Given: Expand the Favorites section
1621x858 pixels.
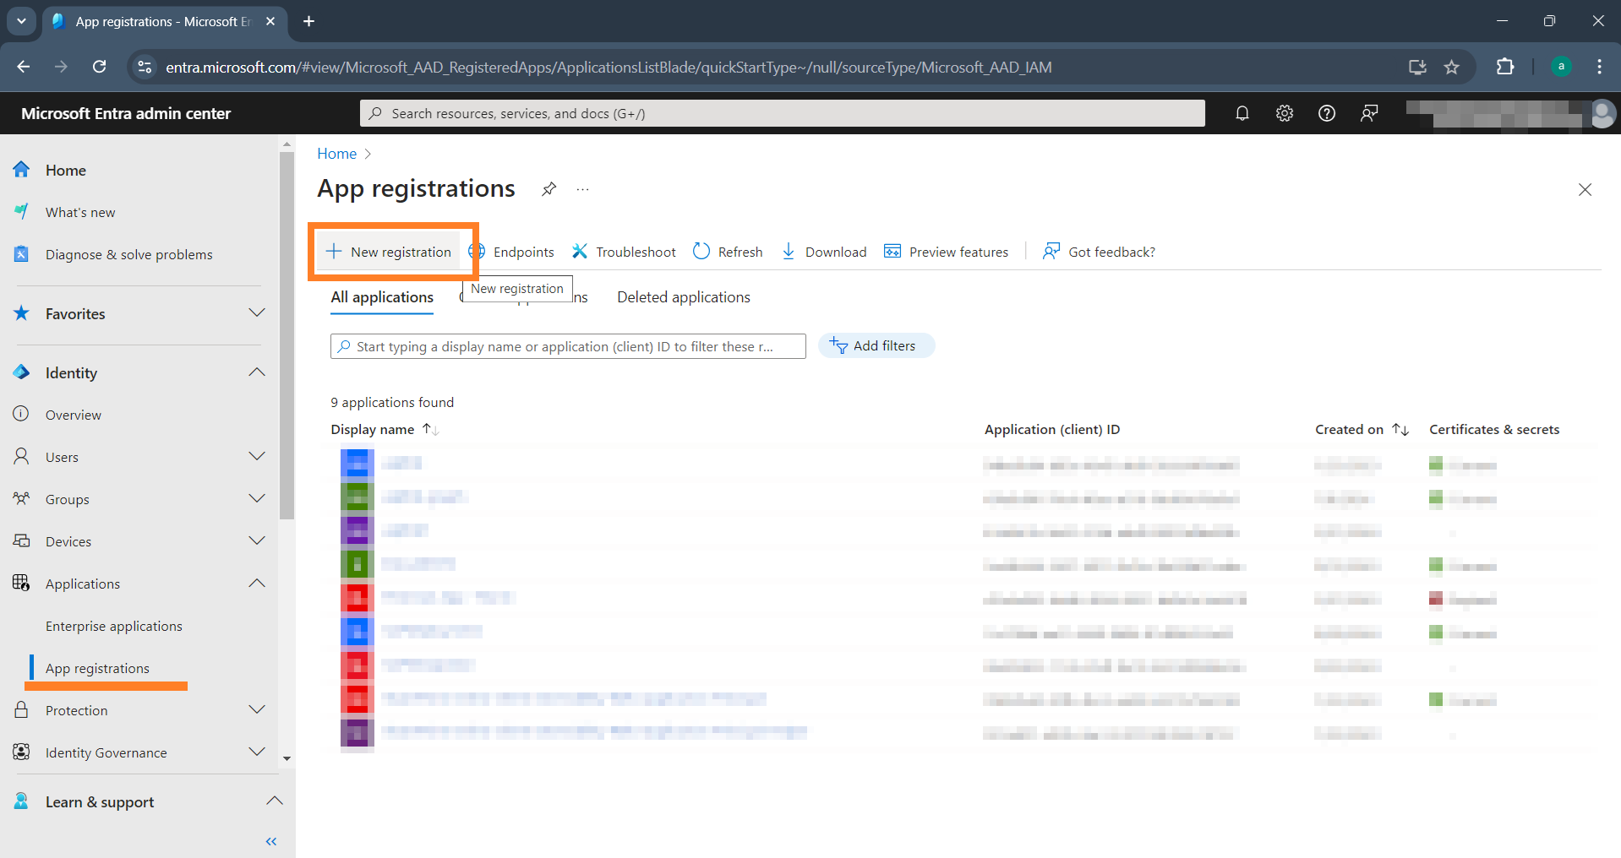Looking at the screenshot, I should pos(257,313).
